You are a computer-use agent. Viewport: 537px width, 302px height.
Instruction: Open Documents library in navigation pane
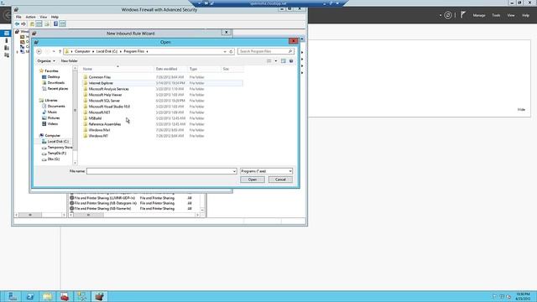pos(56,107)
